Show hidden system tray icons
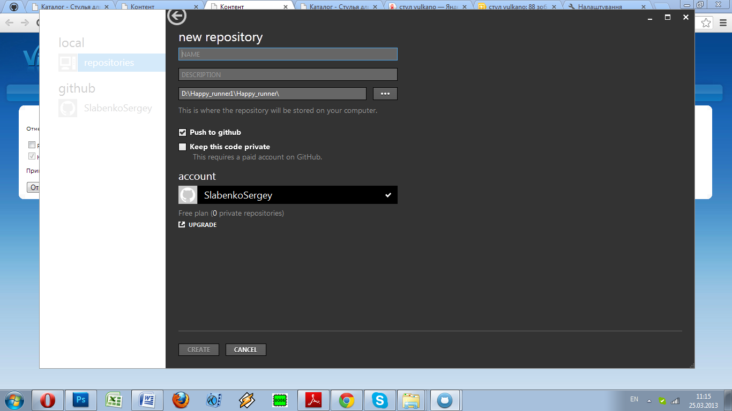The image size is (732, 411). point(649,400)
